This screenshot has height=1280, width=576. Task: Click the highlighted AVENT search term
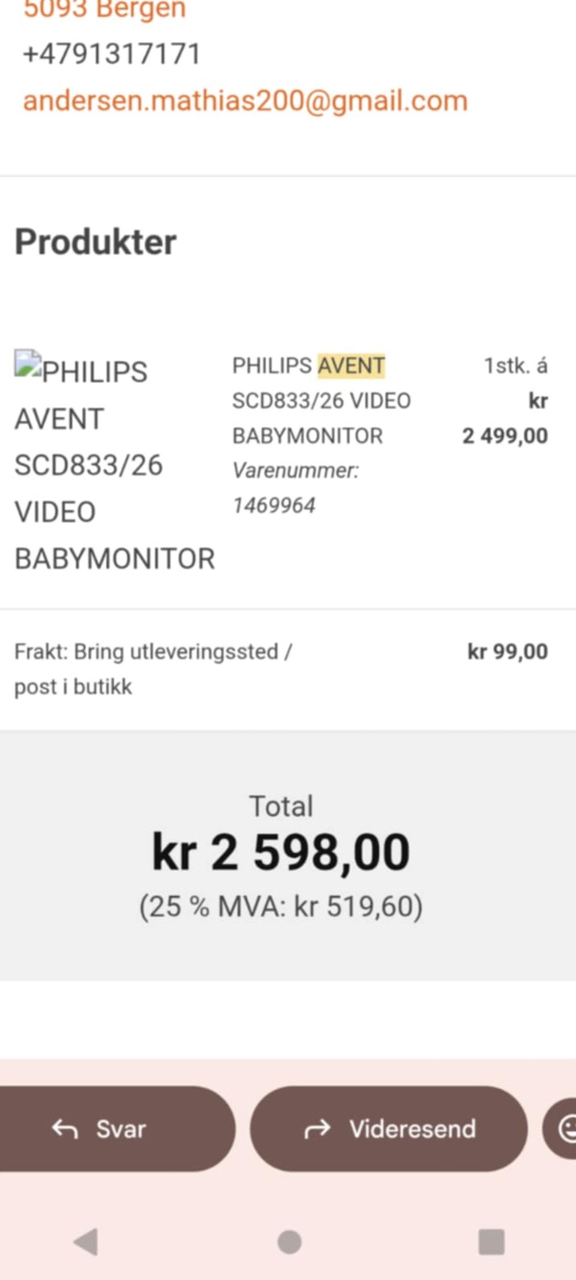coord(351,365)
